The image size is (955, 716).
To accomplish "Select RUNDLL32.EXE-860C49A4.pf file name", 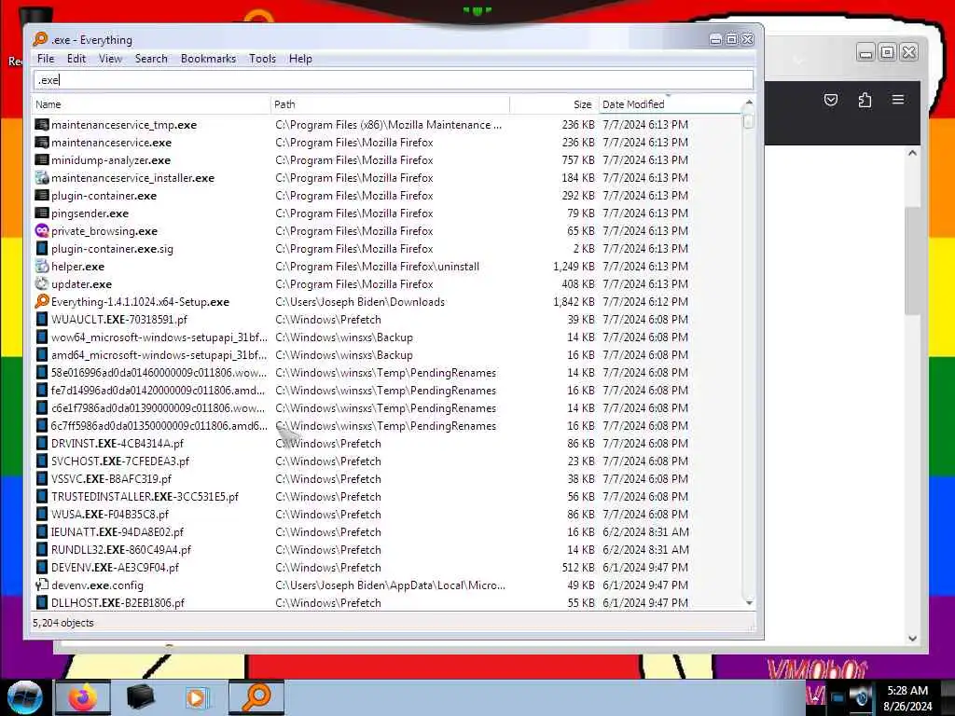I will 120,550.
